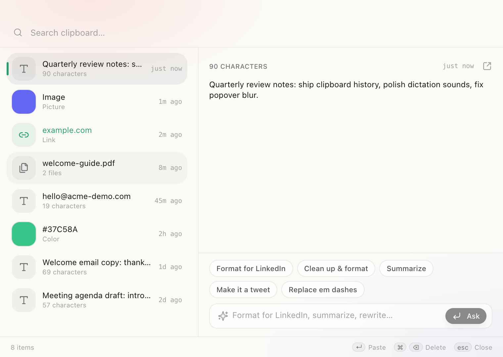
Task: Click the Picture subtitle under Image
Action: pos(54,107)
